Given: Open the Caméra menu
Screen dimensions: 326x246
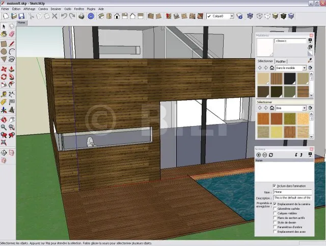Looking at the screenshot, I should tap(43, 9).
